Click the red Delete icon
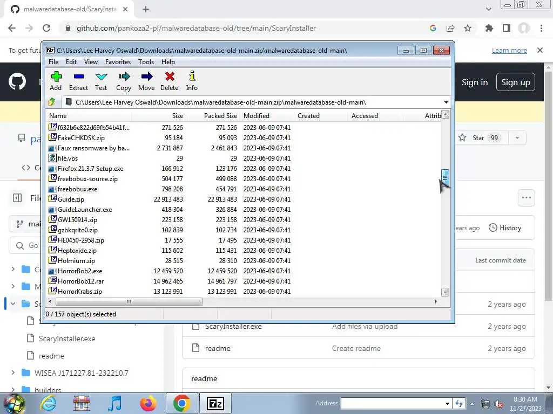Image resolution: width=553 pixels, height=414 pixels. point(169,81)
